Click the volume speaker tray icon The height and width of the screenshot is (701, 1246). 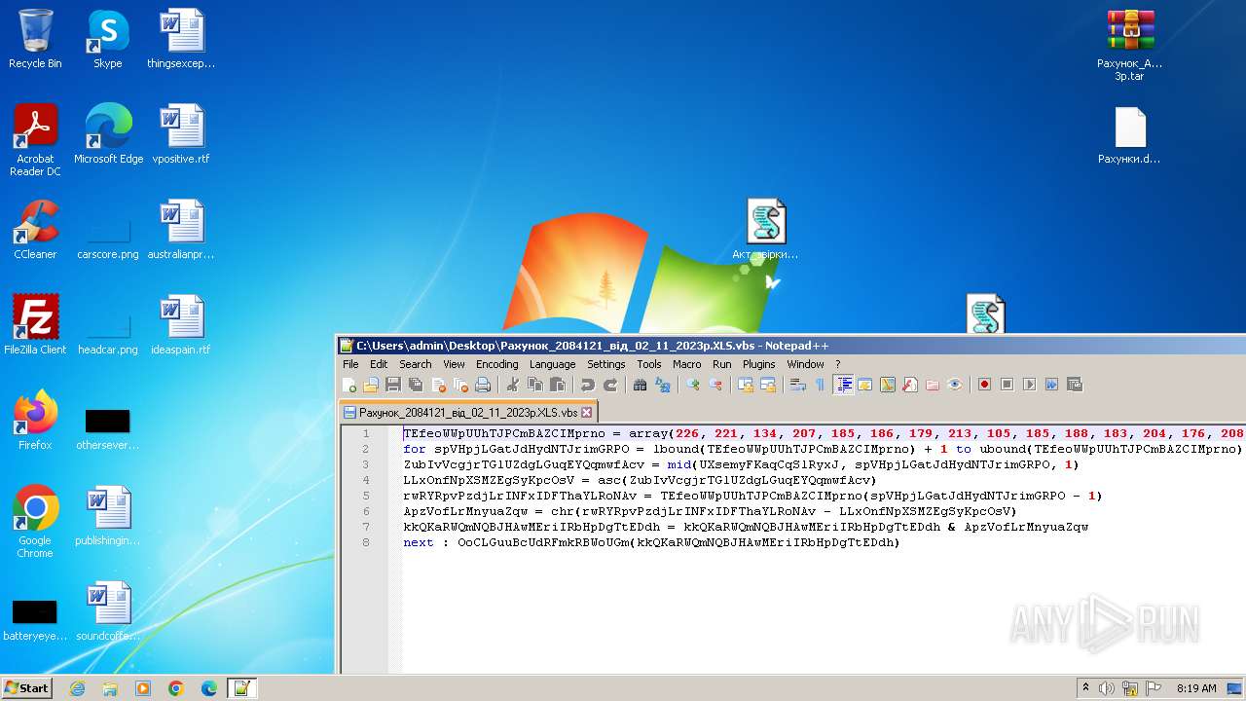[x=1107, y=688]
